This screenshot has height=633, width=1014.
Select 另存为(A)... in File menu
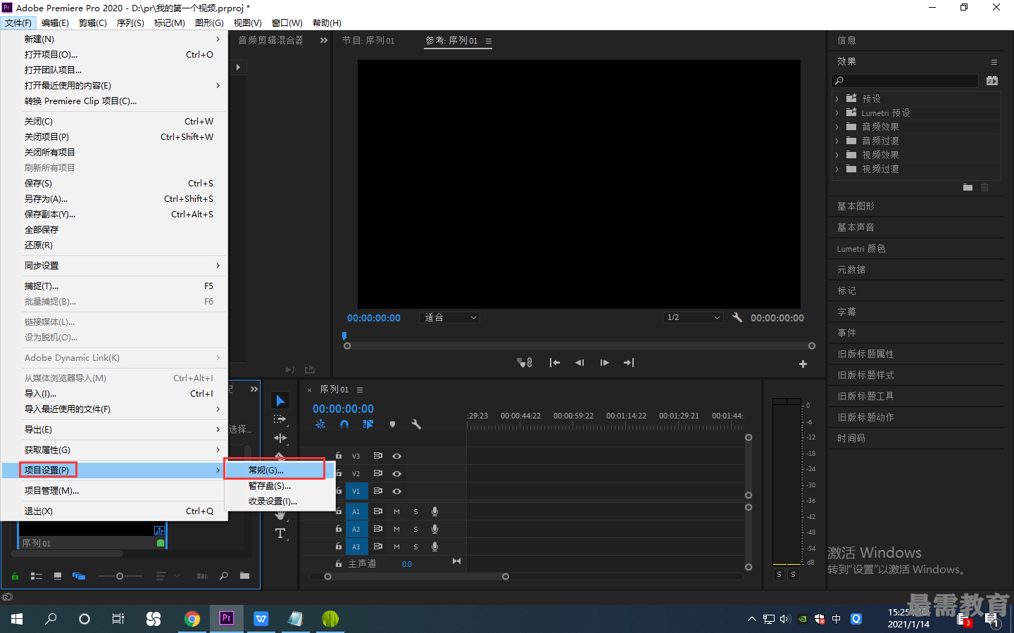tap(114, 199)
